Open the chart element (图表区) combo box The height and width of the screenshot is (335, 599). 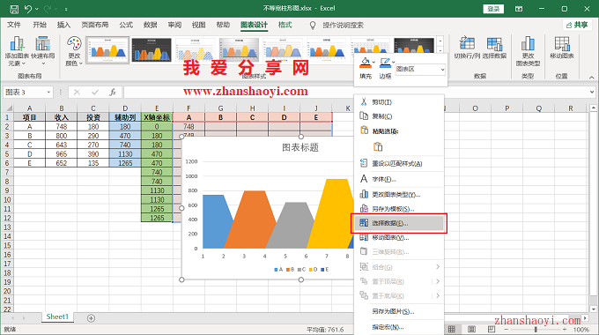[x=420, y=70]
